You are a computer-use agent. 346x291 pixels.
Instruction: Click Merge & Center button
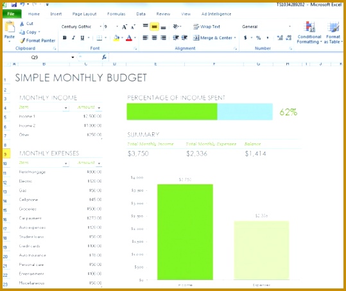pos(212,38)
